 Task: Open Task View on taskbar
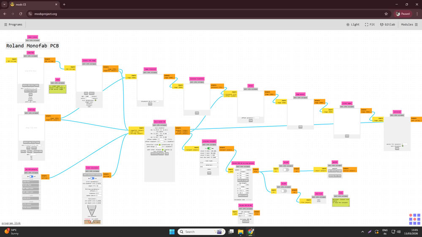coord(231,232)
